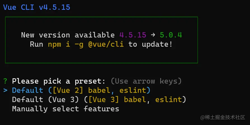Click the top border of the green update box
The image size is (250, 125).
[x=101, y=17]
